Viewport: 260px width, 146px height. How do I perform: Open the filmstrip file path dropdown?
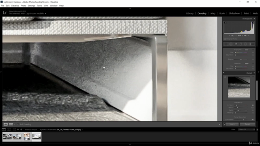pos(82,130)
